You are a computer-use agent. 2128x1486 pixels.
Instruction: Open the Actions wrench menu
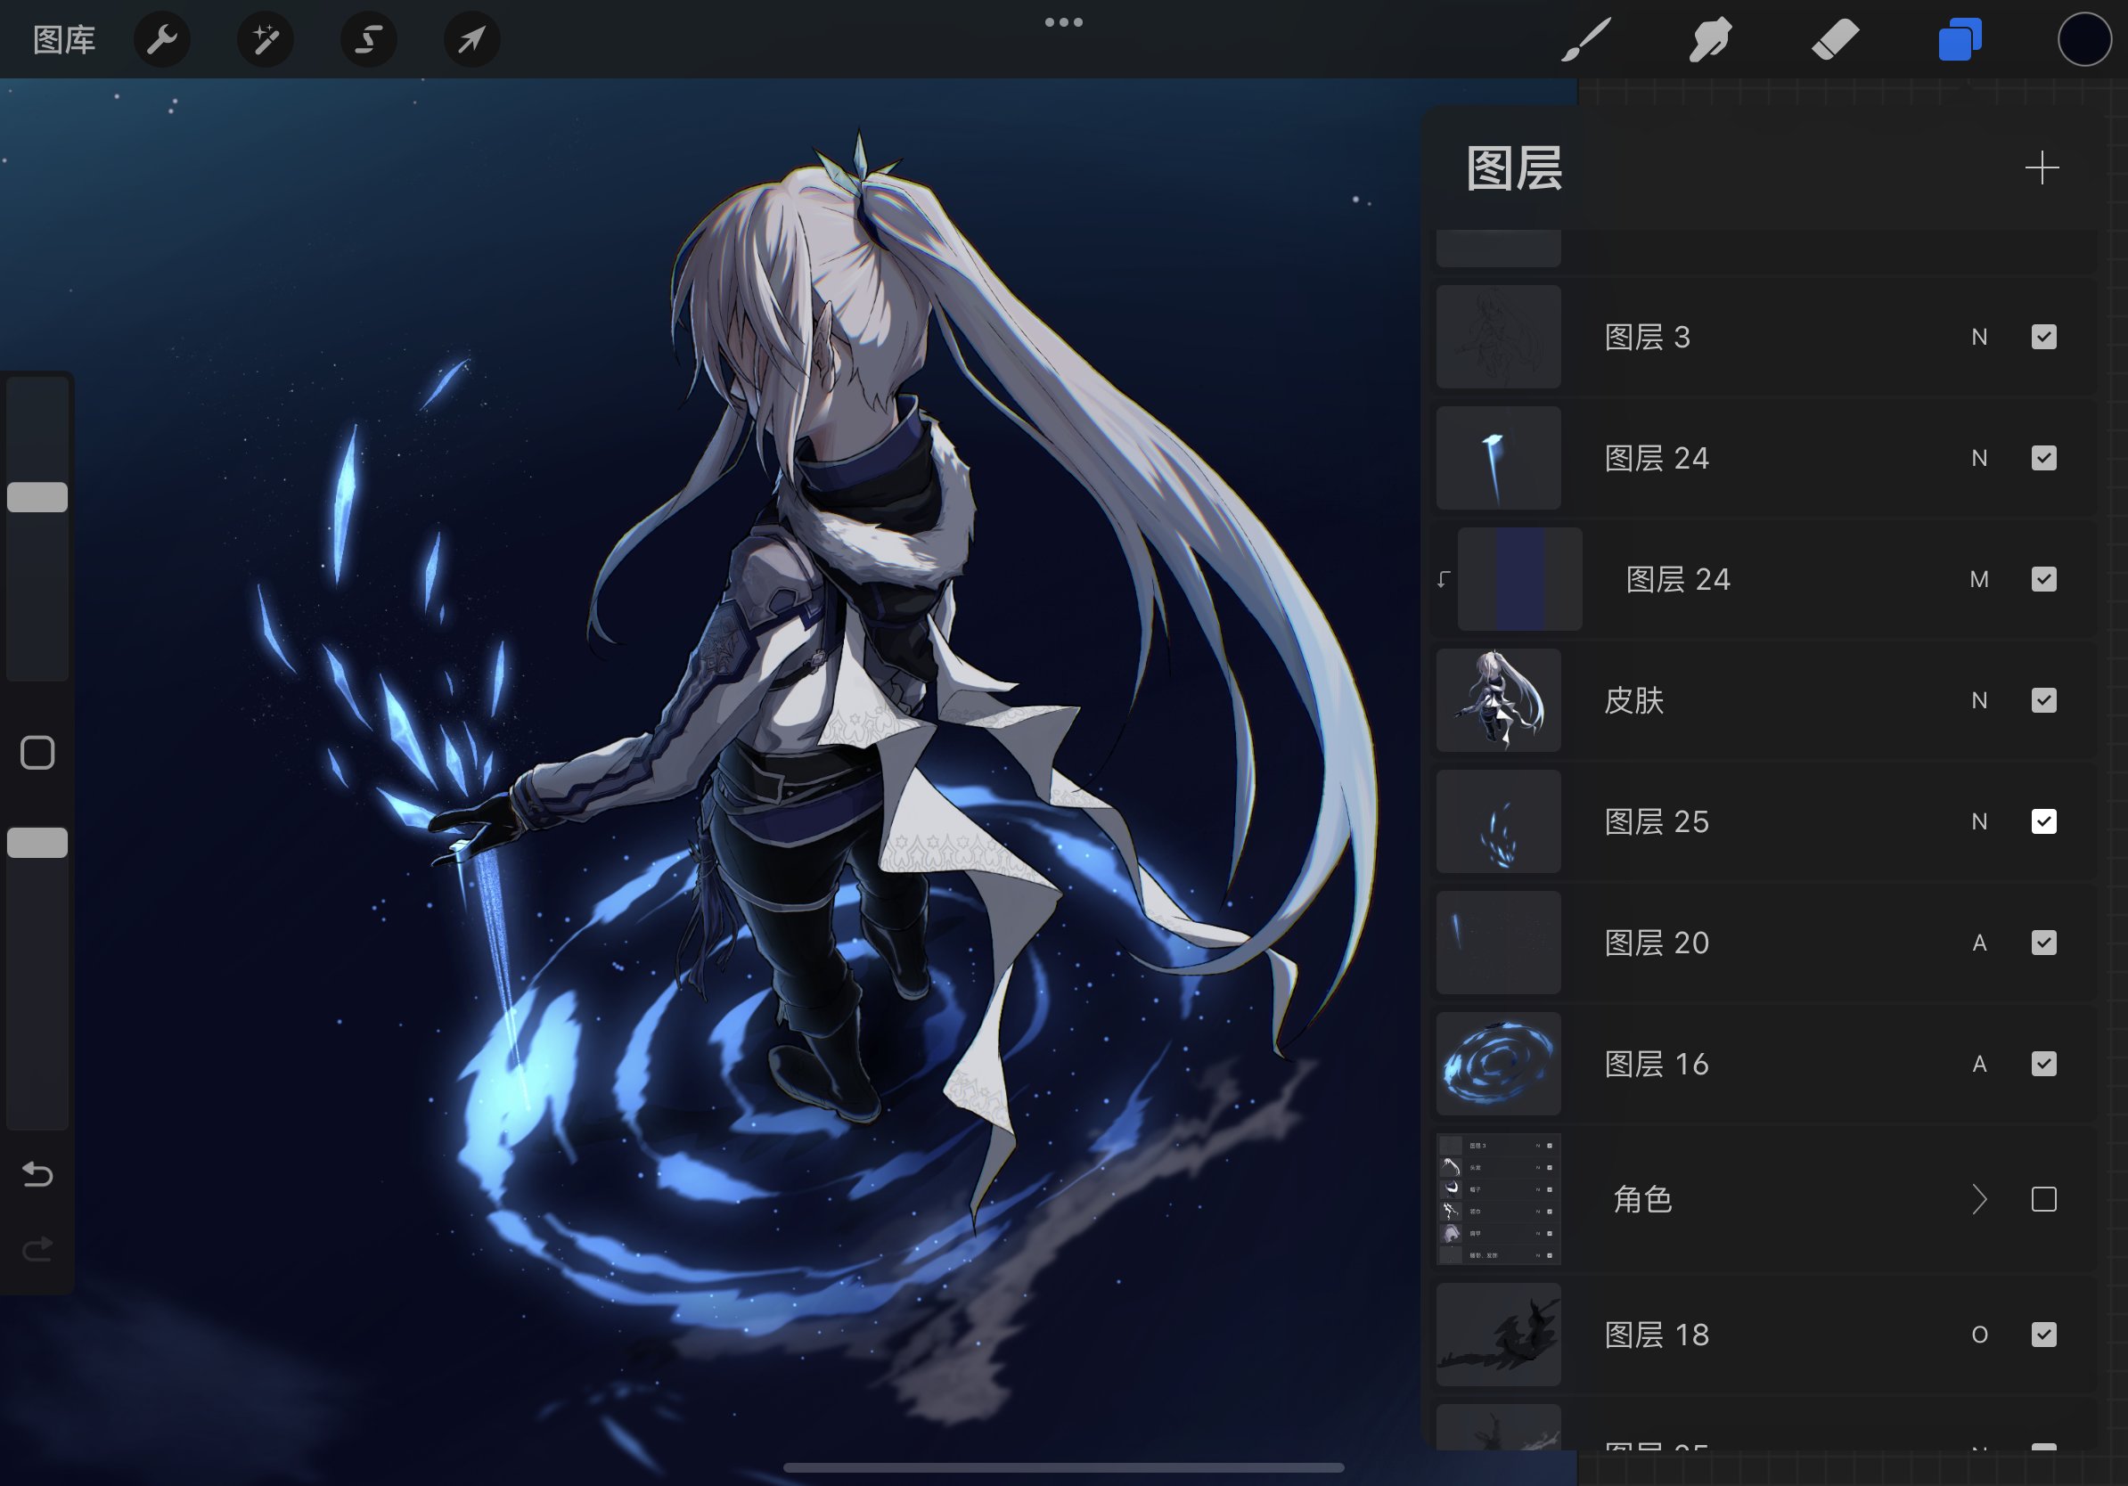coord(162,40)
